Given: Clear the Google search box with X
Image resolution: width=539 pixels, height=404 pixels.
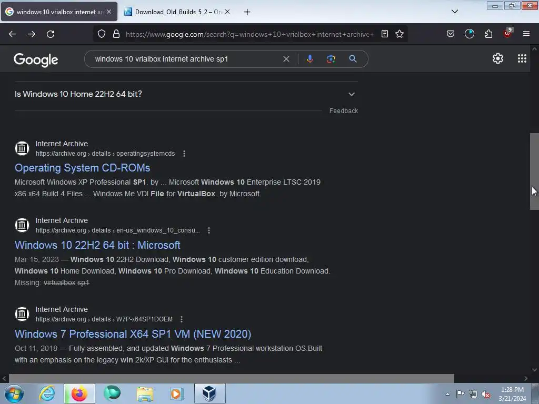Looking at the screenshot, I should click(x=286, y=59).
